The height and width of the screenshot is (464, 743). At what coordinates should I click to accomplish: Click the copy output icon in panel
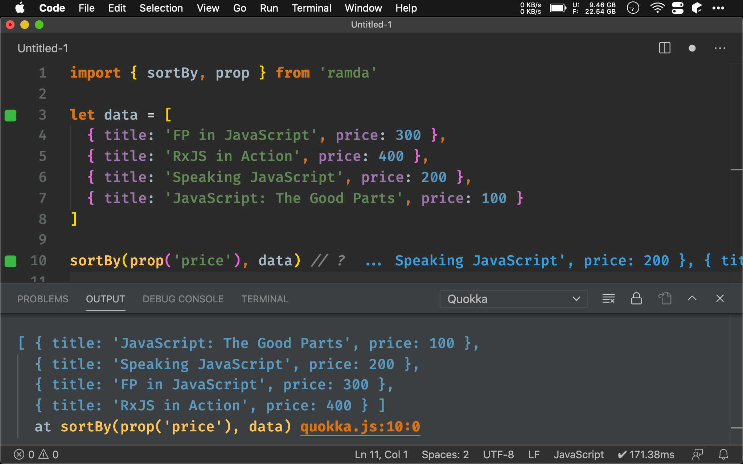click(665, 298)
